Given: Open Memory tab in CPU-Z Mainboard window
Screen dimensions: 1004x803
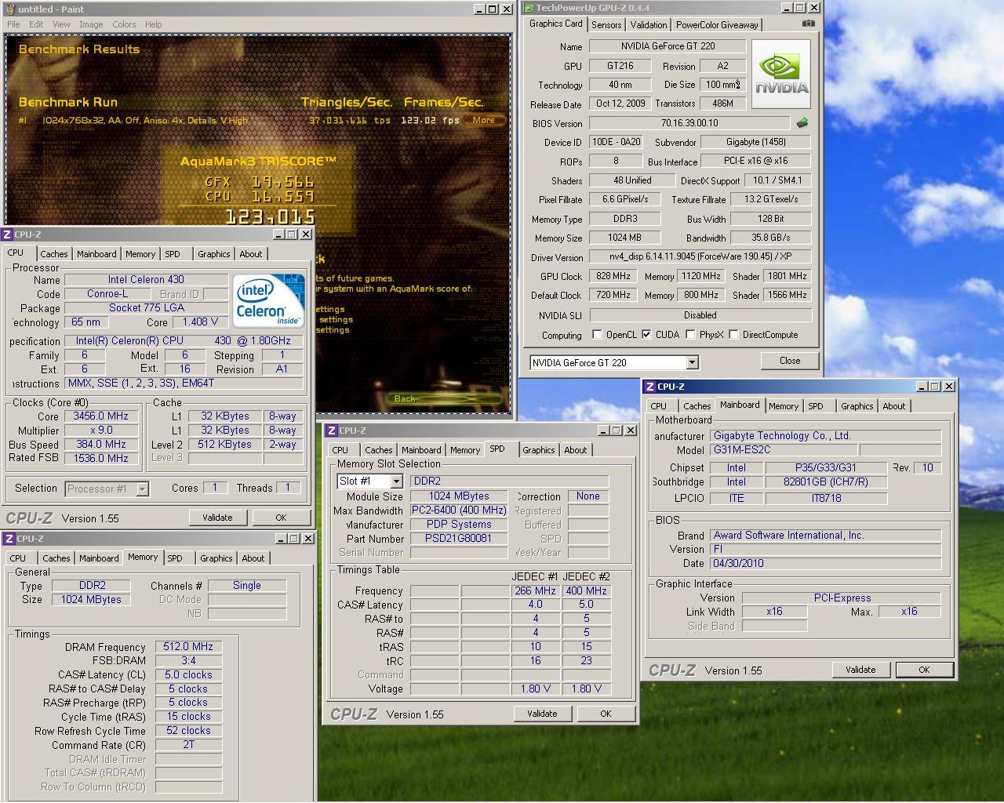Looking at the screenshot, I should (783, 406).
